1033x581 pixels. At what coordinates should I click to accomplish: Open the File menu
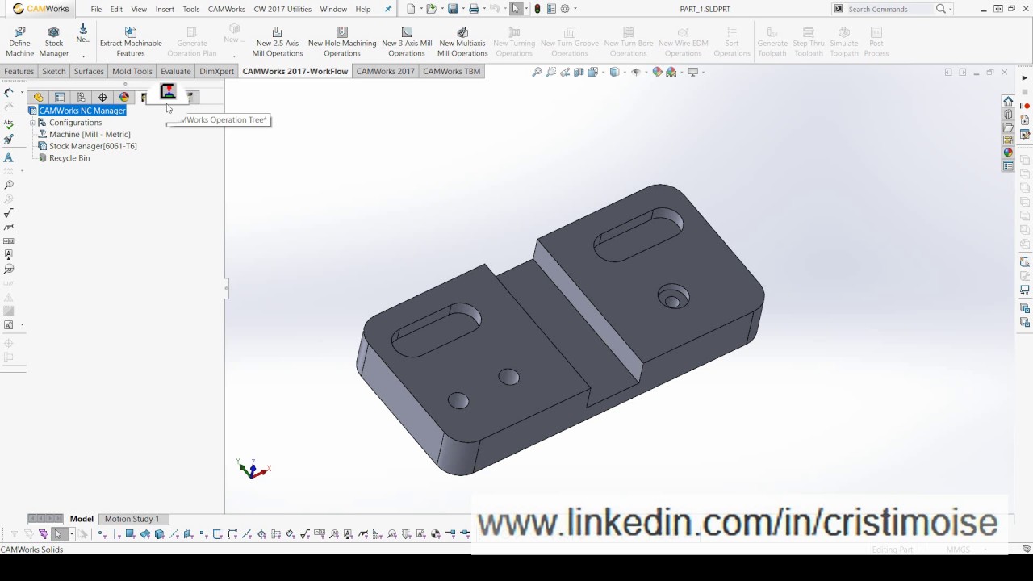point(96,9)
